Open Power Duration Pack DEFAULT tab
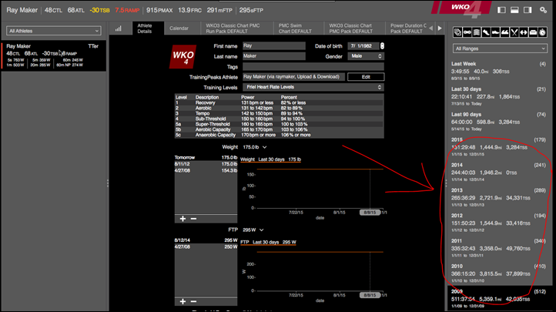556x312 pixels. [x=407, y=29]
